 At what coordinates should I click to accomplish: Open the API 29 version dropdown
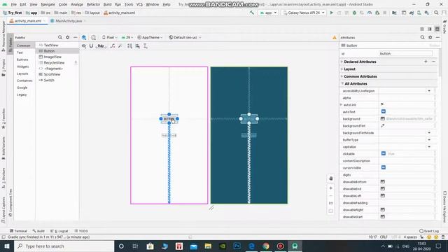127,37
